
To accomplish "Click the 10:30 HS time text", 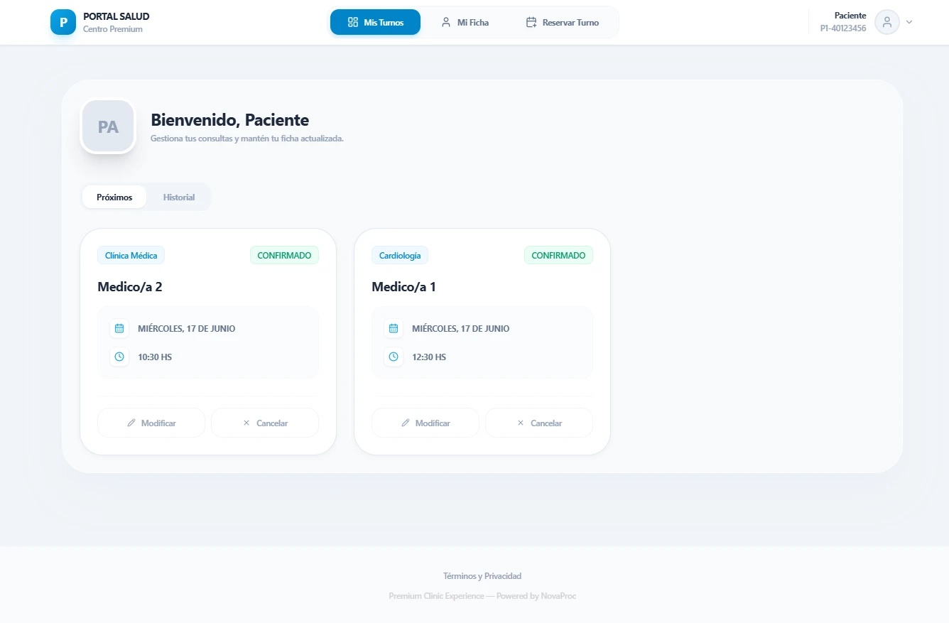I will [x=155, y=357].
